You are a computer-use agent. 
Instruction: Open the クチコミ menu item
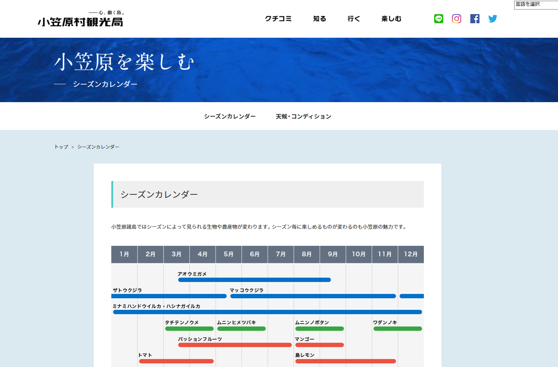(x=278, y=19)
